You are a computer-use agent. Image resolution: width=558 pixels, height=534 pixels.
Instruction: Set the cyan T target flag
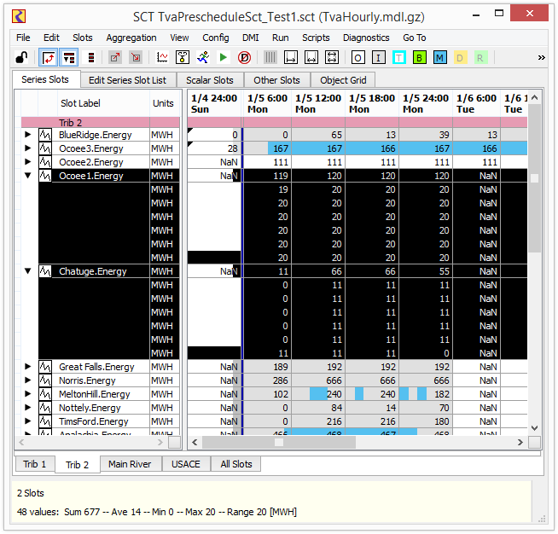click(399, 57)
